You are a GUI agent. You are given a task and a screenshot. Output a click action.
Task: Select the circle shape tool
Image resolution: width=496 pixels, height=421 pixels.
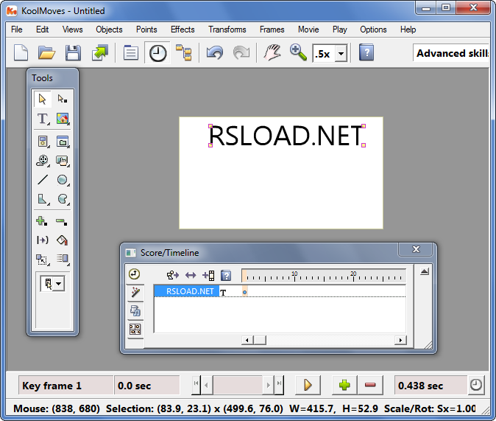click(63, 180)
